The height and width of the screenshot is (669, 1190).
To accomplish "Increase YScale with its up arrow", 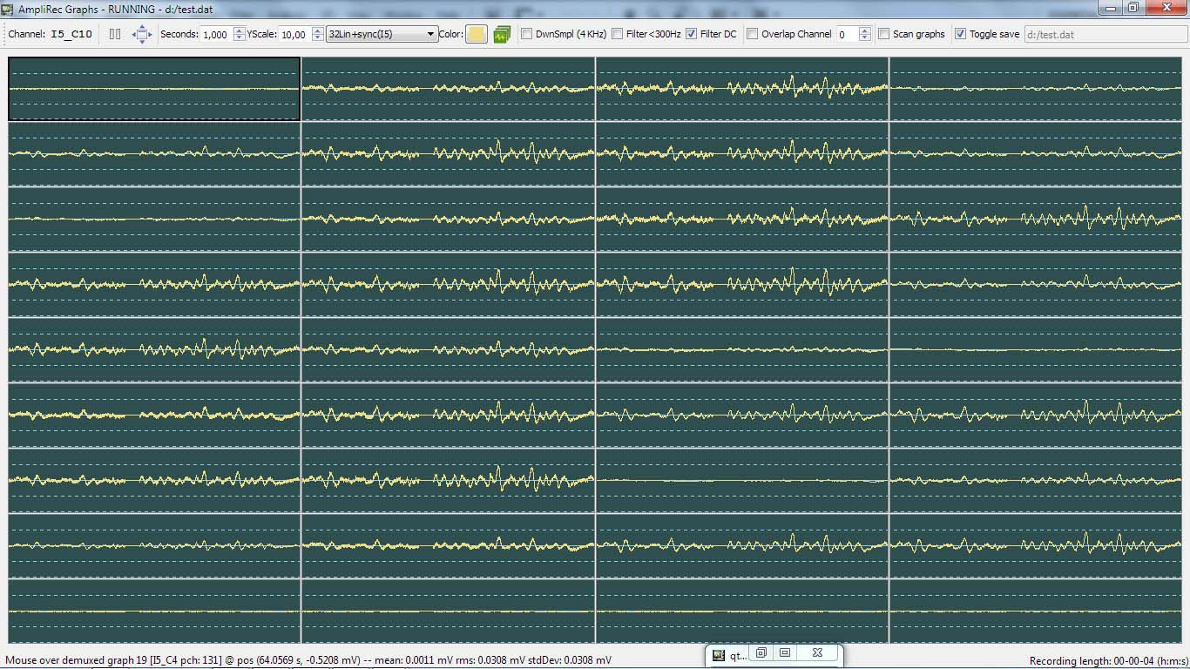I will [318, 30].
